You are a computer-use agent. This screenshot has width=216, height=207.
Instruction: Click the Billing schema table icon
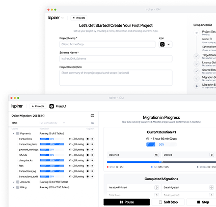[18, 187]
